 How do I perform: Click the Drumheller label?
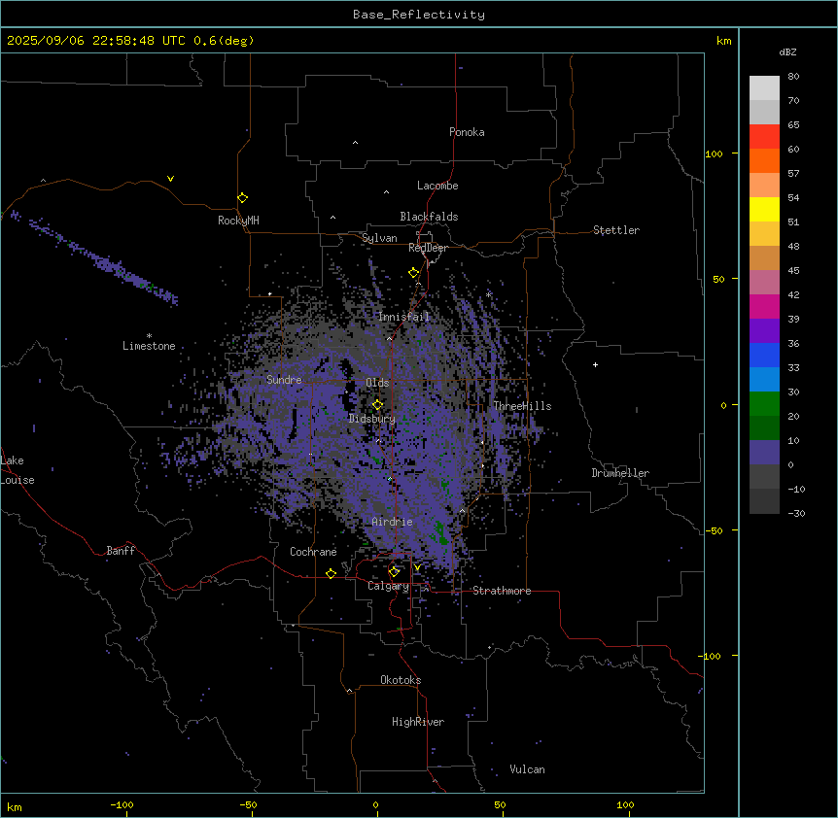(620, 473)
